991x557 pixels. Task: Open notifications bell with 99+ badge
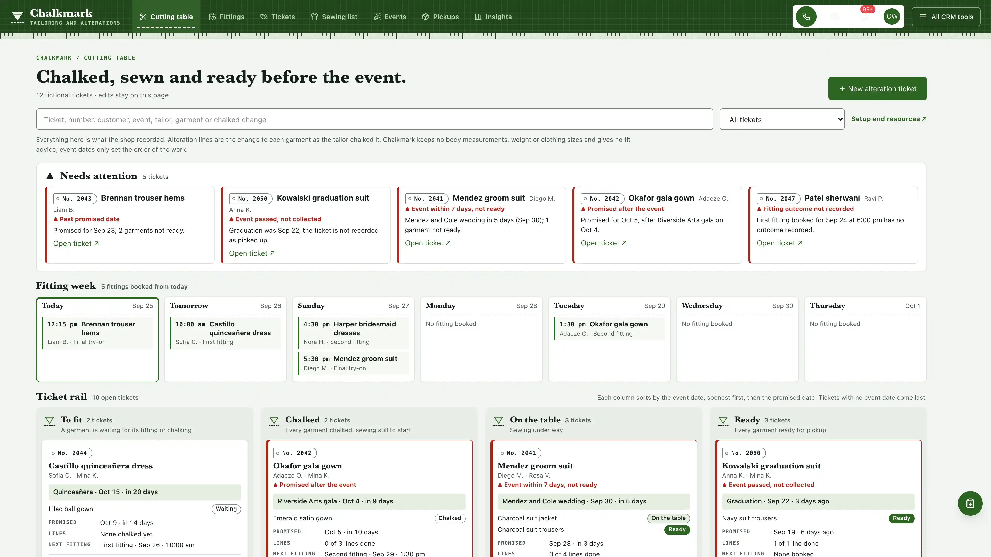[864, 17]
